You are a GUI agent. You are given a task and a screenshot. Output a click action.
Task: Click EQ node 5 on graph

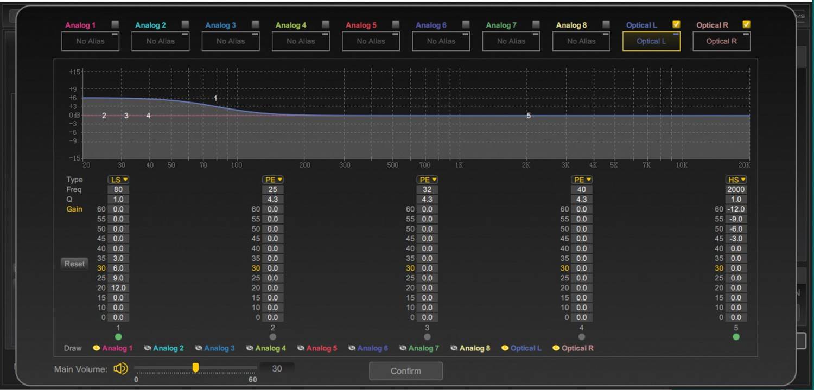[x=529, y=116]
